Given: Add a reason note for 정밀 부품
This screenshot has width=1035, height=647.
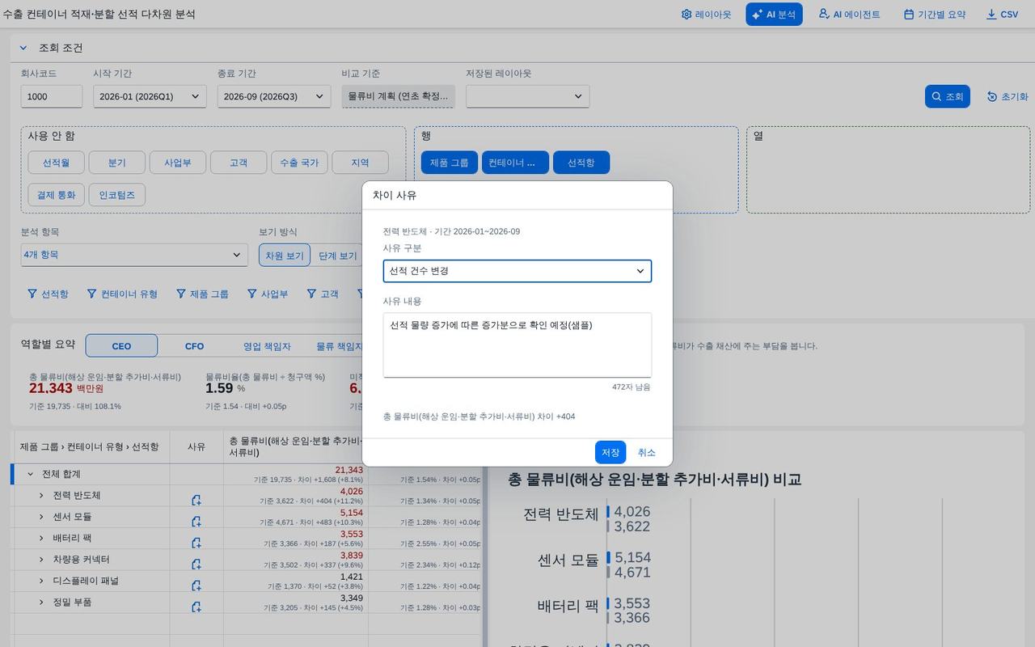Looking at the screenshot, I should (x=196, y=607).
